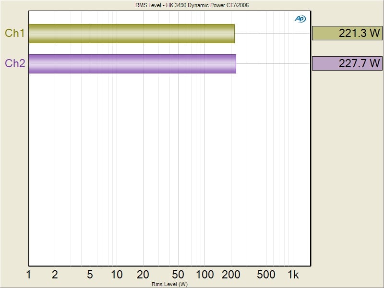Image resolution: width=384 pixels, height=288 pixels.
Task: Click the '500' tick label on the axis
Action: pyautogui.click(x=266, y=275)
